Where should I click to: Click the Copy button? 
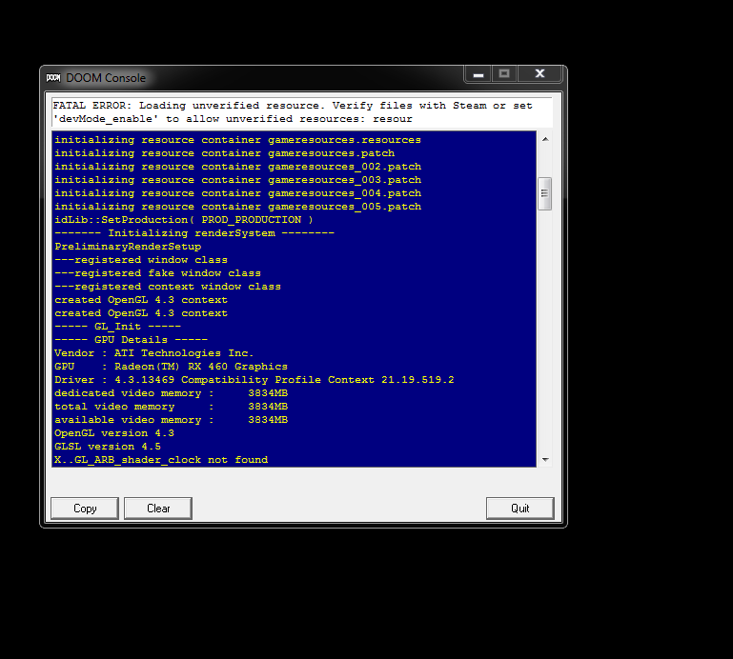(x=85, y=509)
